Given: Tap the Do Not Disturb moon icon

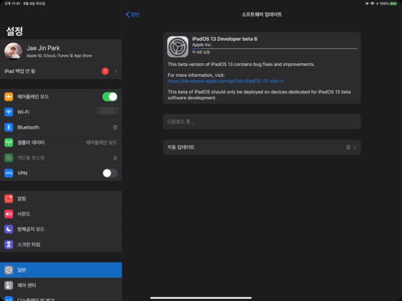Looking at the screenshot, I should pyautogui.click(x=9, y=229).
